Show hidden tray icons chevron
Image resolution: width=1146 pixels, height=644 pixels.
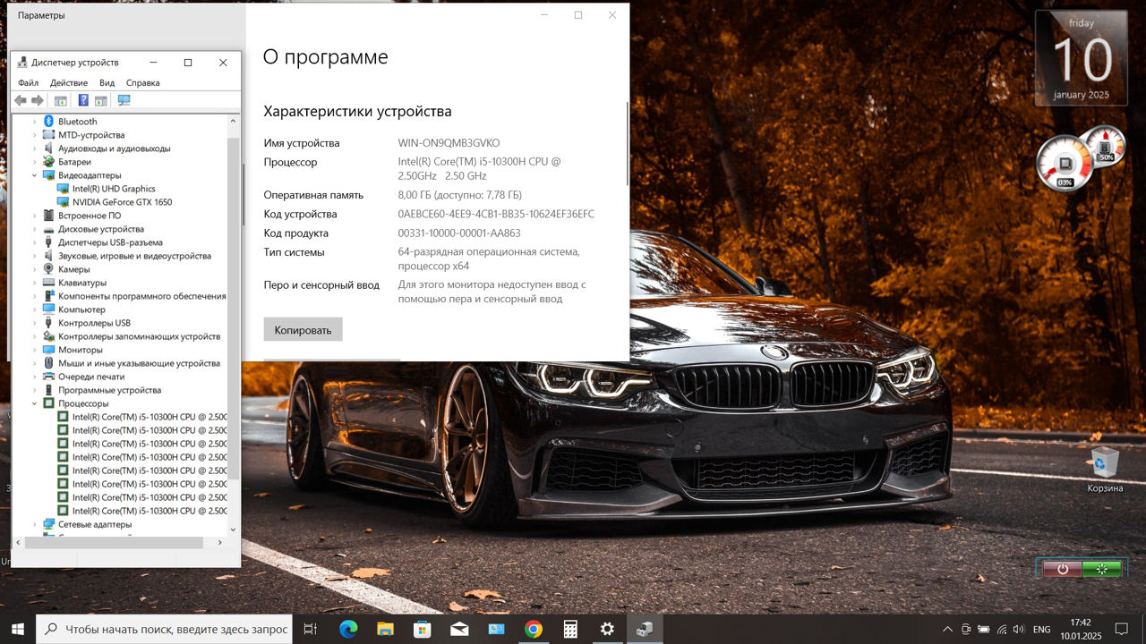948,629
